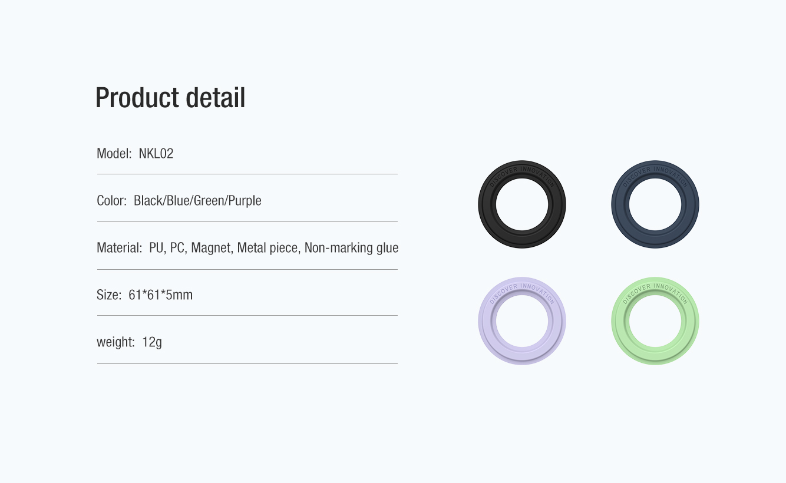Click the Product detail heading
The height and width of the screenshot is (483, 786).
[170, 98]
